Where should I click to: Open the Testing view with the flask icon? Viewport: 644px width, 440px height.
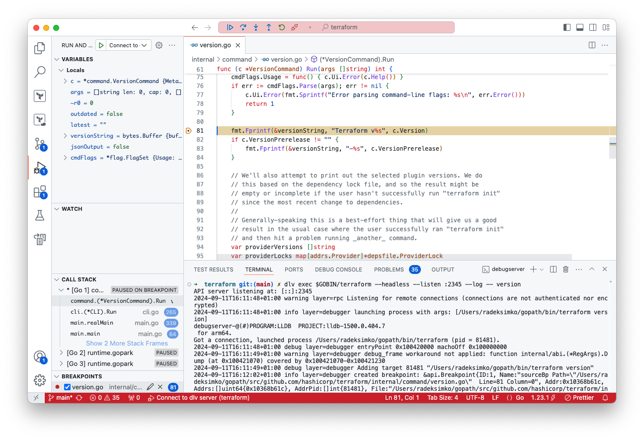coord(40,215)
